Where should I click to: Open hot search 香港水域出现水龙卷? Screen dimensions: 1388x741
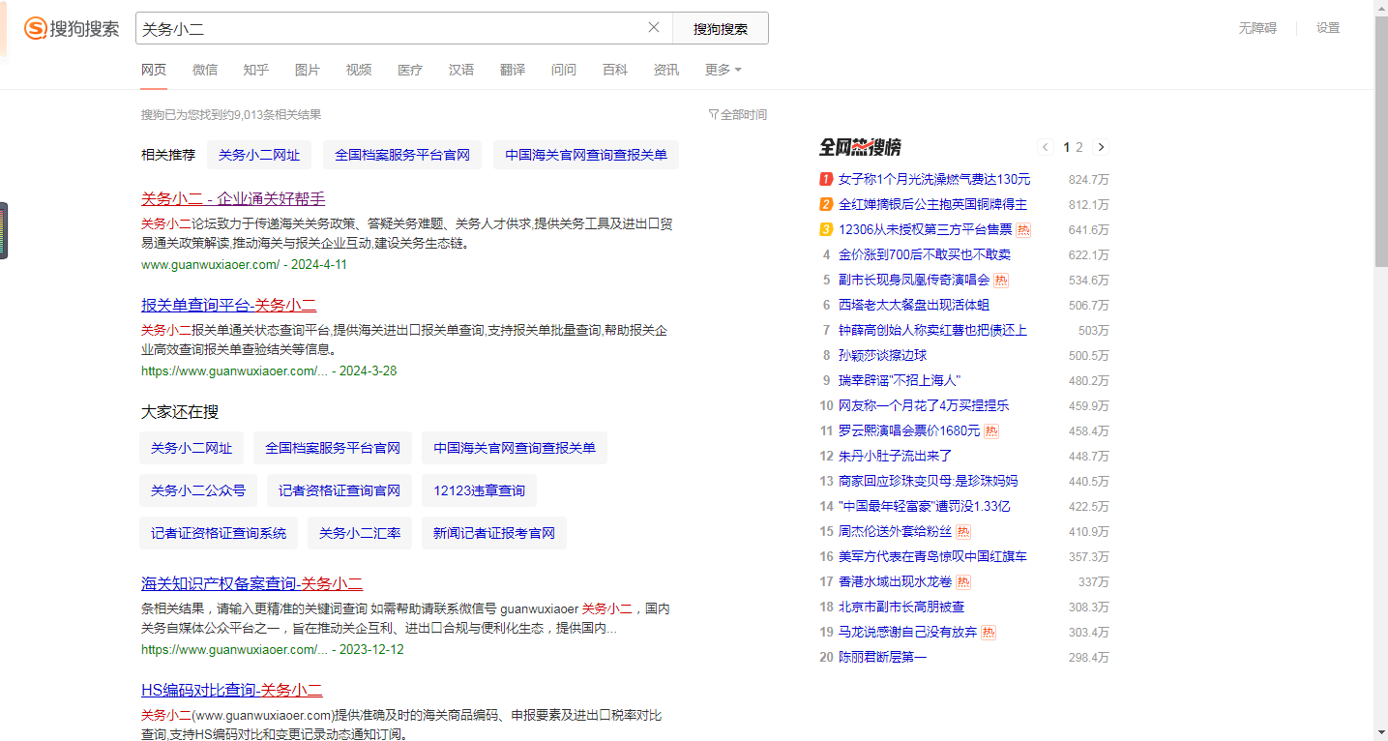pyautogui.click(x=896, y=581)
